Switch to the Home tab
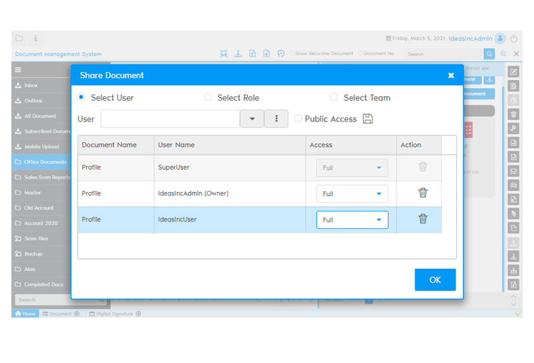 pyautogui.click(x=25, y=314)
